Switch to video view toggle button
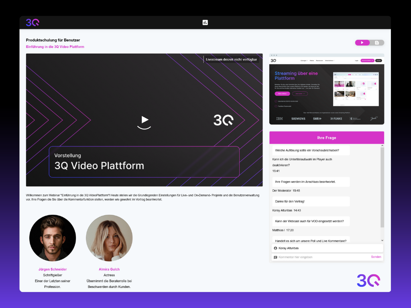This screenshot has height=308, width=411. [x=362, y=43]
